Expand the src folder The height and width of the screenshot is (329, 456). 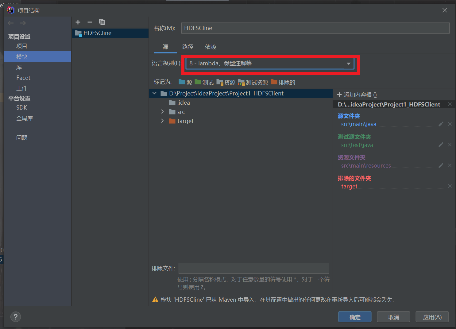[162, 112]
